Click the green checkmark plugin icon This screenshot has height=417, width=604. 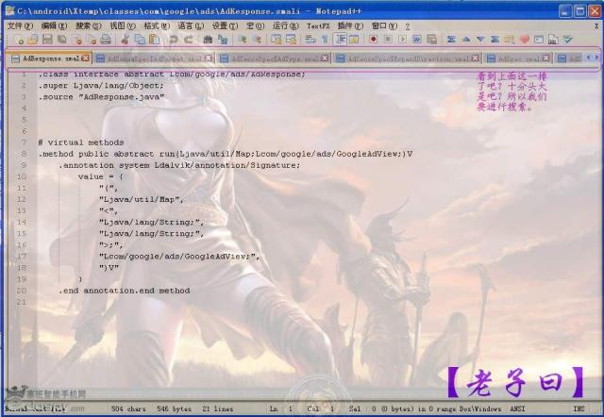click(x=568, y=40)
